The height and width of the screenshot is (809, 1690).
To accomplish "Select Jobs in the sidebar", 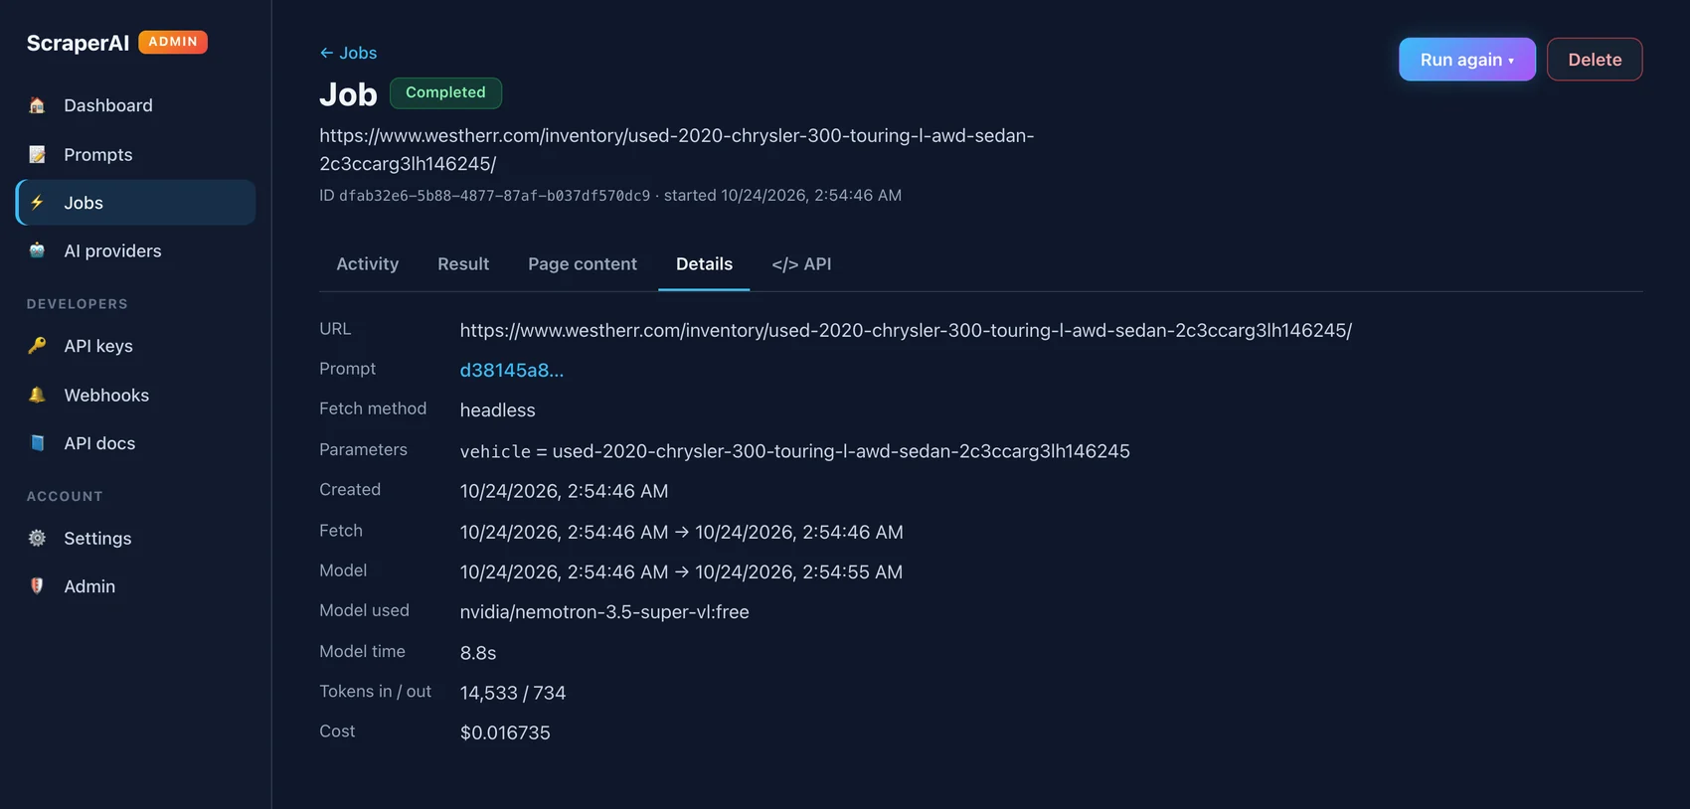I will [x=135, y=203].
